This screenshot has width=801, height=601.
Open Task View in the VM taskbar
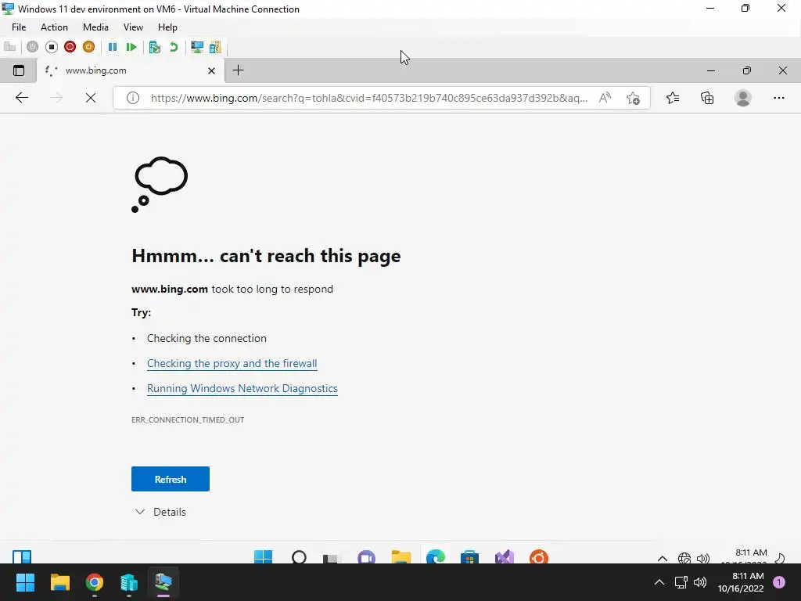pos(332,557)
